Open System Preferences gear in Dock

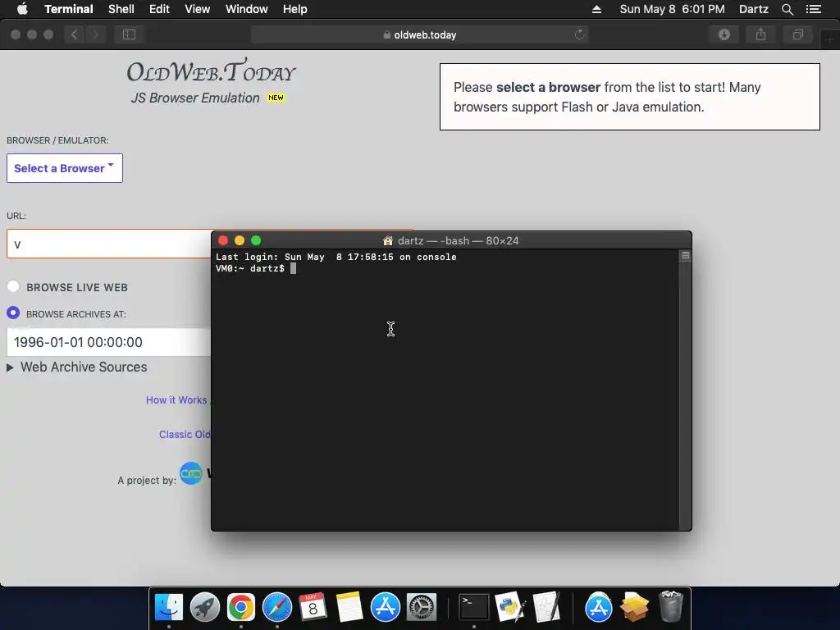click(x=422, y=608)
